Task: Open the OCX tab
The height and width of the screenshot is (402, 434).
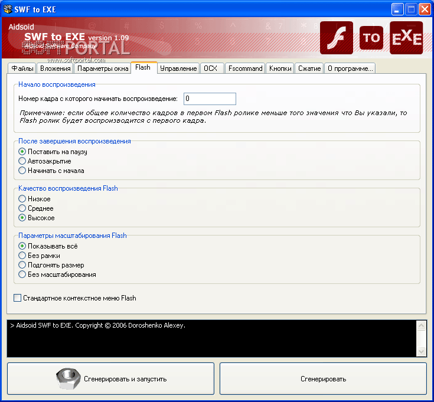Action: [x=211, y=68]
